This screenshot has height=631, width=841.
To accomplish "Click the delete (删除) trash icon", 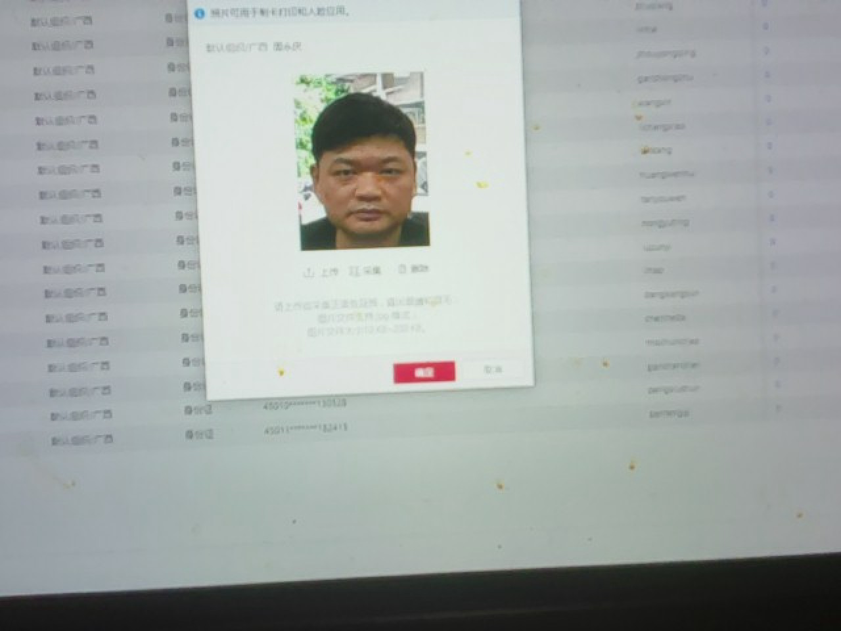I will 401,269.
